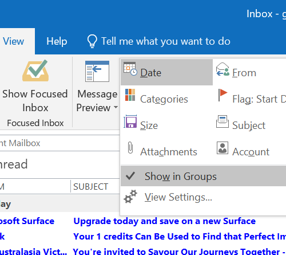Sort by the SUBJECT column header
This screenshot has width=286, height=255.
pos(91,186)
